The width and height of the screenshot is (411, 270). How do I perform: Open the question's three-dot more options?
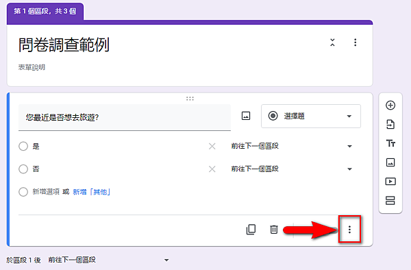349,230
